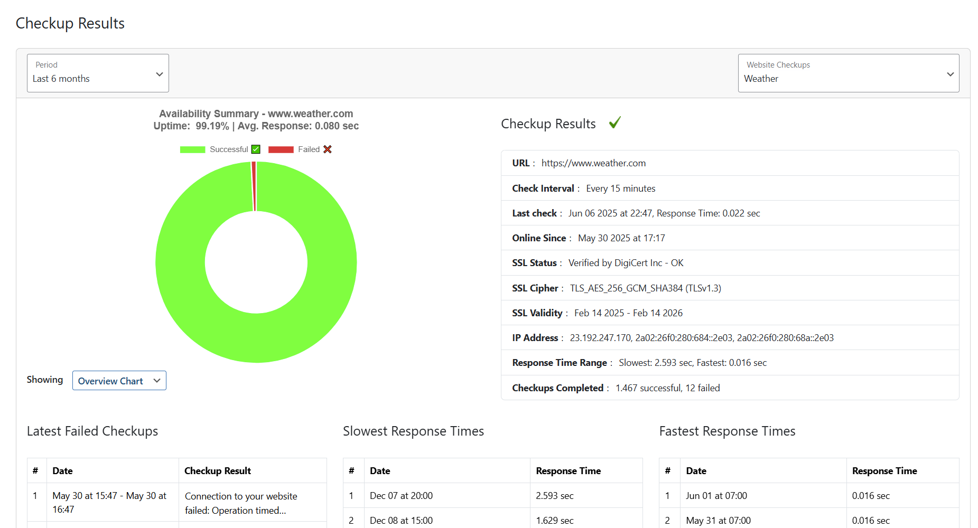Click the Check Interval value Every 15 minutes
978x528 pixels.
(x=621, y=188)
